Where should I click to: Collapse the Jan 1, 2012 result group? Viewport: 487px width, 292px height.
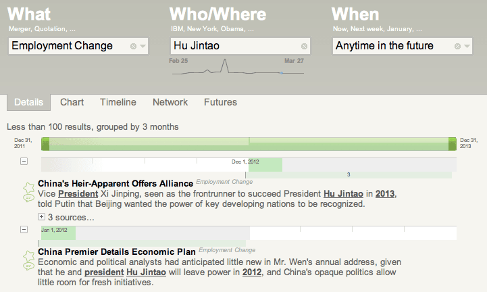click(24, 230)
